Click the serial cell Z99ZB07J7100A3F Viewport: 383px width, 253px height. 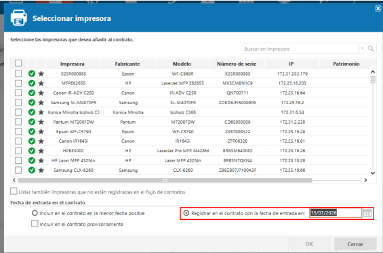(237, 170)
